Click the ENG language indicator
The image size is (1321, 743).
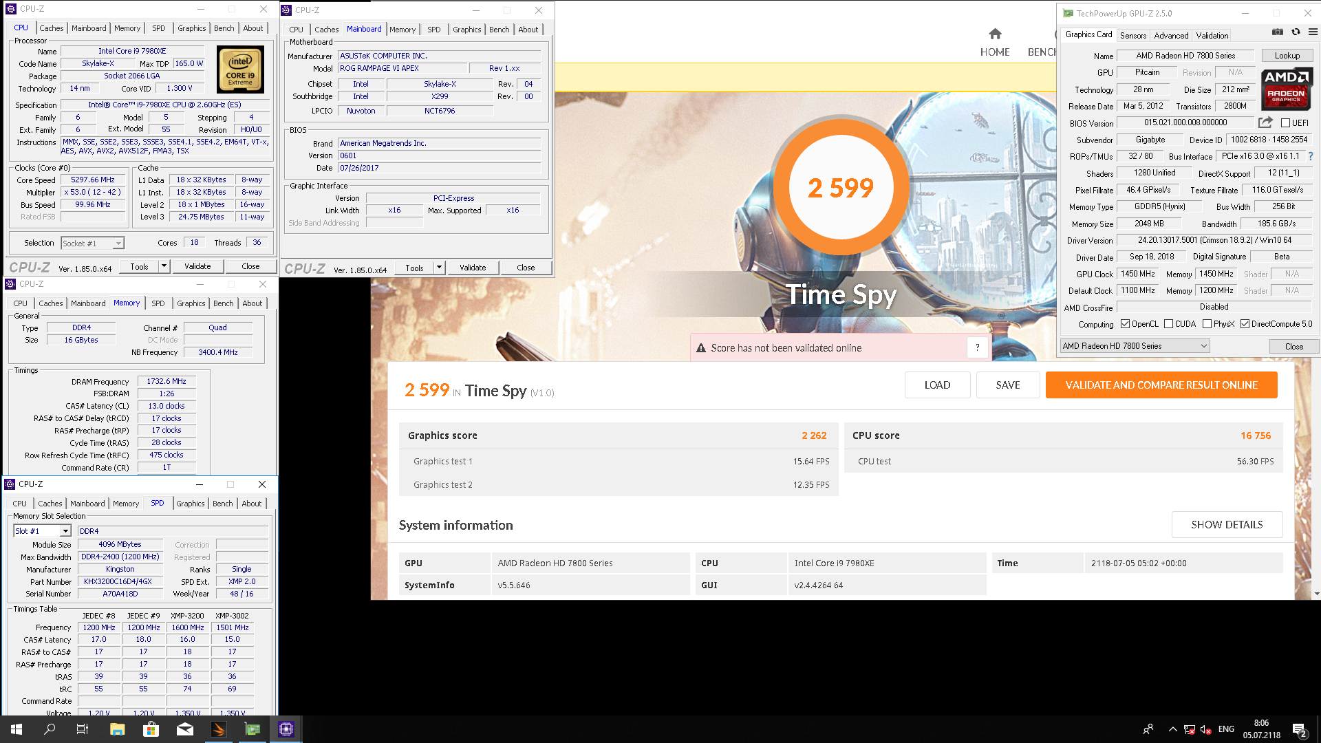[1225, 729]
